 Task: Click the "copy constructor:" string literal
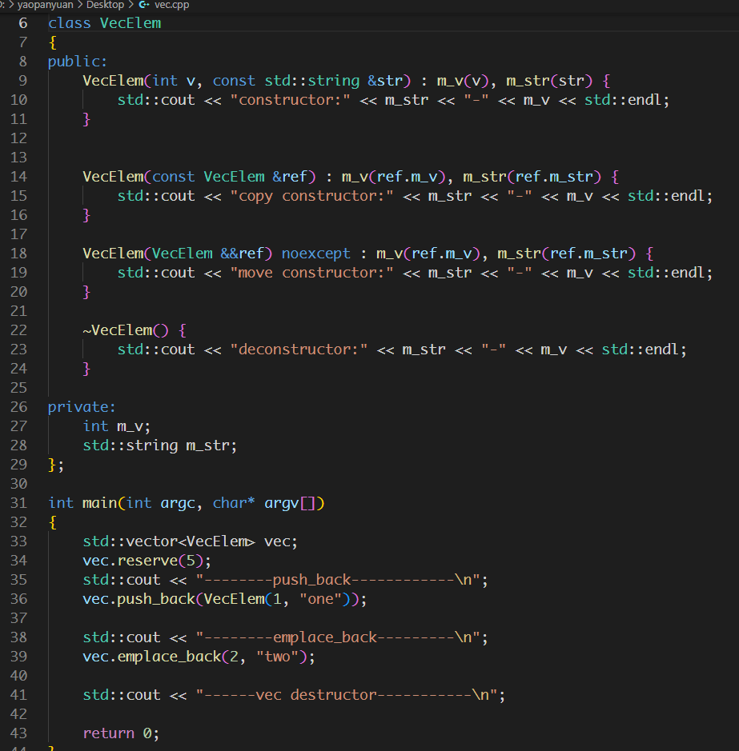[x=312, y=196]
